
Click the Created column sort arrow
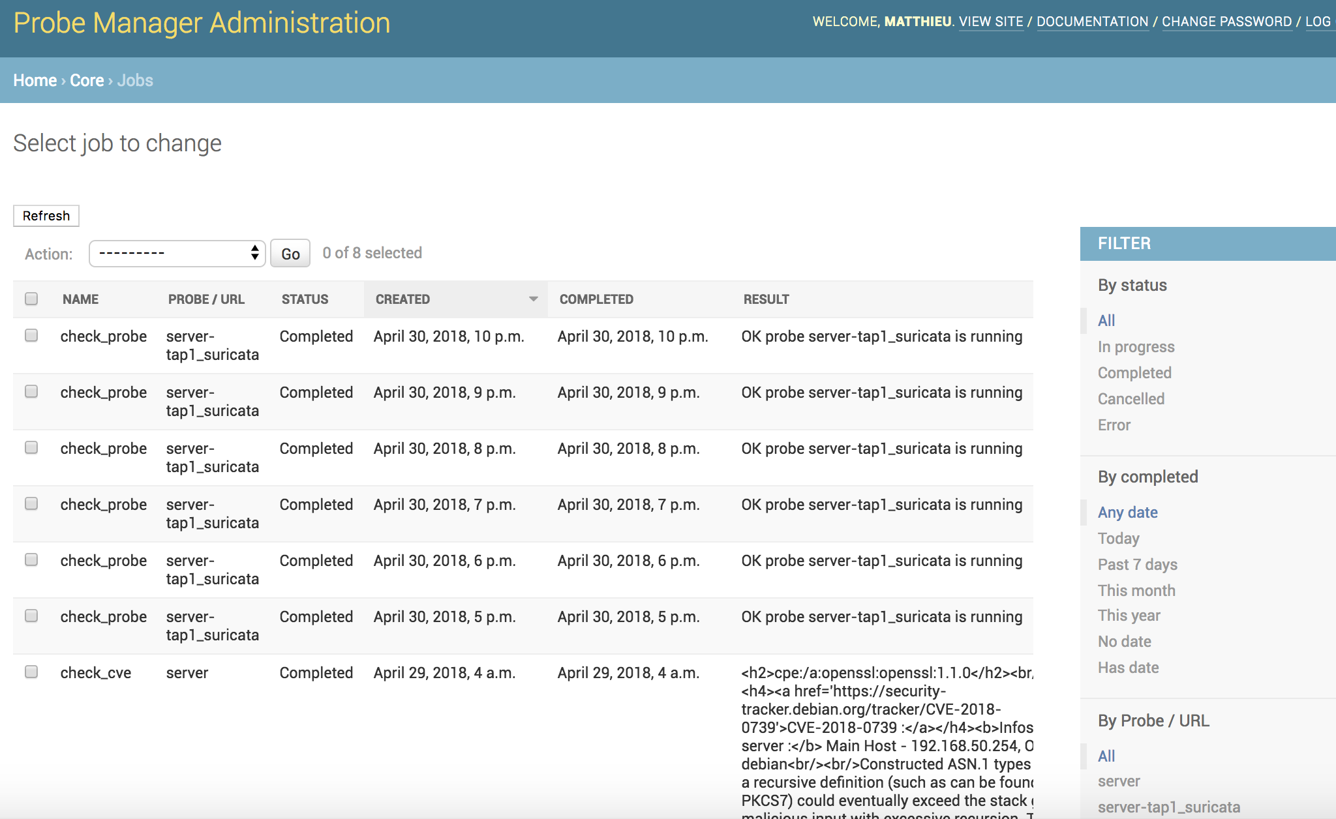(533, 299)
